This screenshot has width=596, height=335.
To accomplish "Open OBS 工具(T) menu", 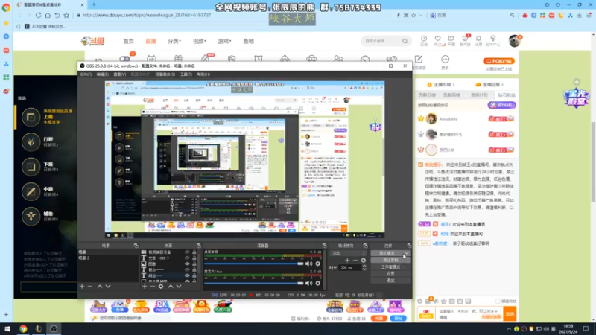I will click(x=186, y=74).
